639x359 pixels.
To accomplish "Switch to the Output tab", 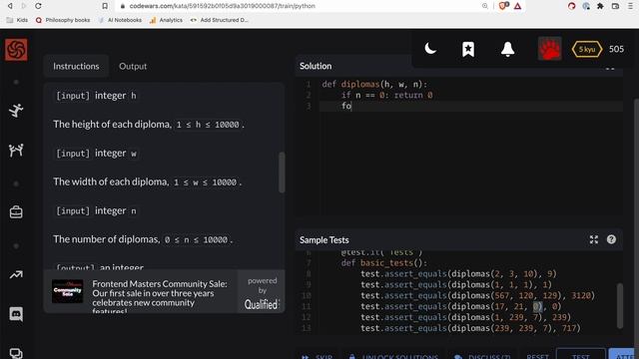I will 133,66.
